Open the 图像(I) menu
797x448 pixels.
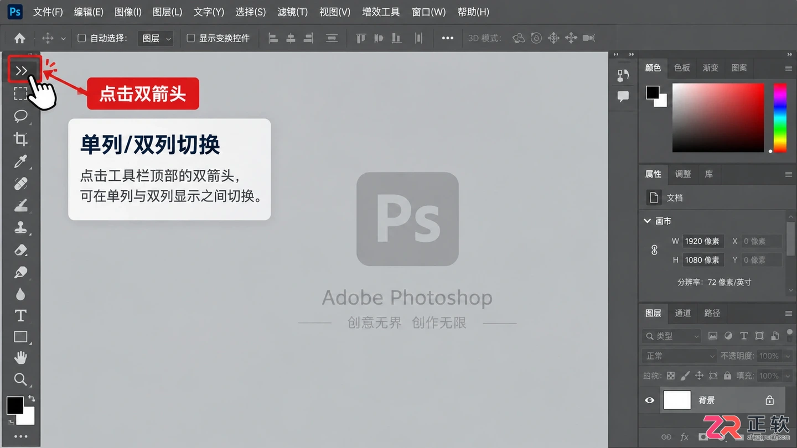click(x=128, y=12)
